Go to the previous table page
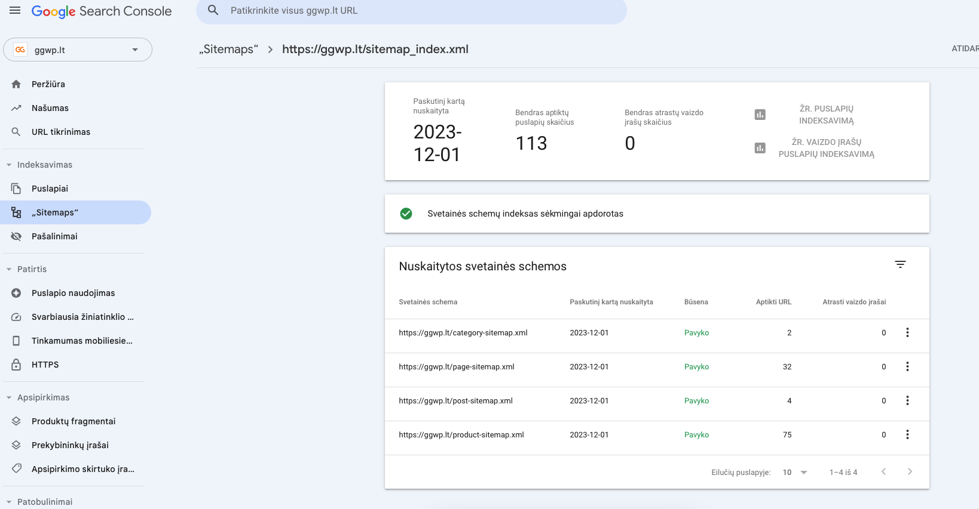This screenshot has height=509, width=979. (x=883, y=471)
